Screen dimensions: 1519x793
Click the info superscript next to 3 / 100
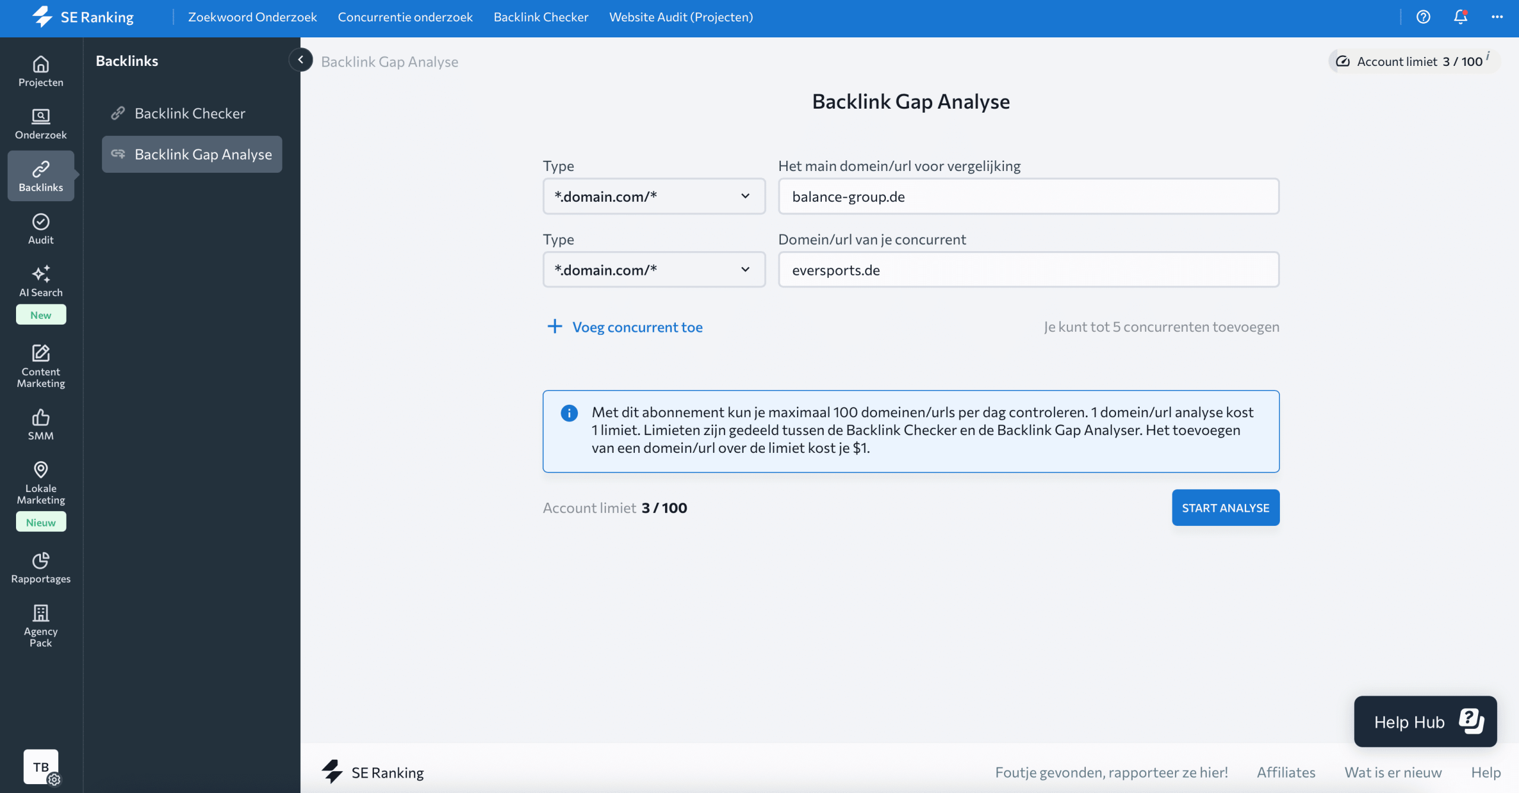[x=1488, y=56]
